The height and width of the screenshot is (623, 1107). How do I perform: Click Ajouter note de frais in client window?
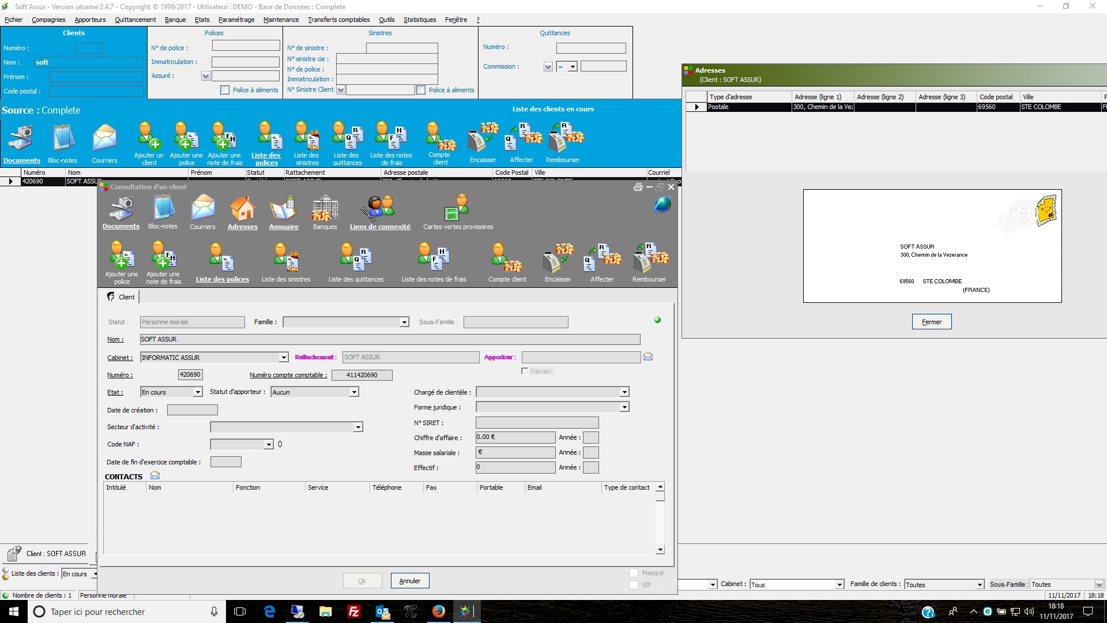point(163,263)
